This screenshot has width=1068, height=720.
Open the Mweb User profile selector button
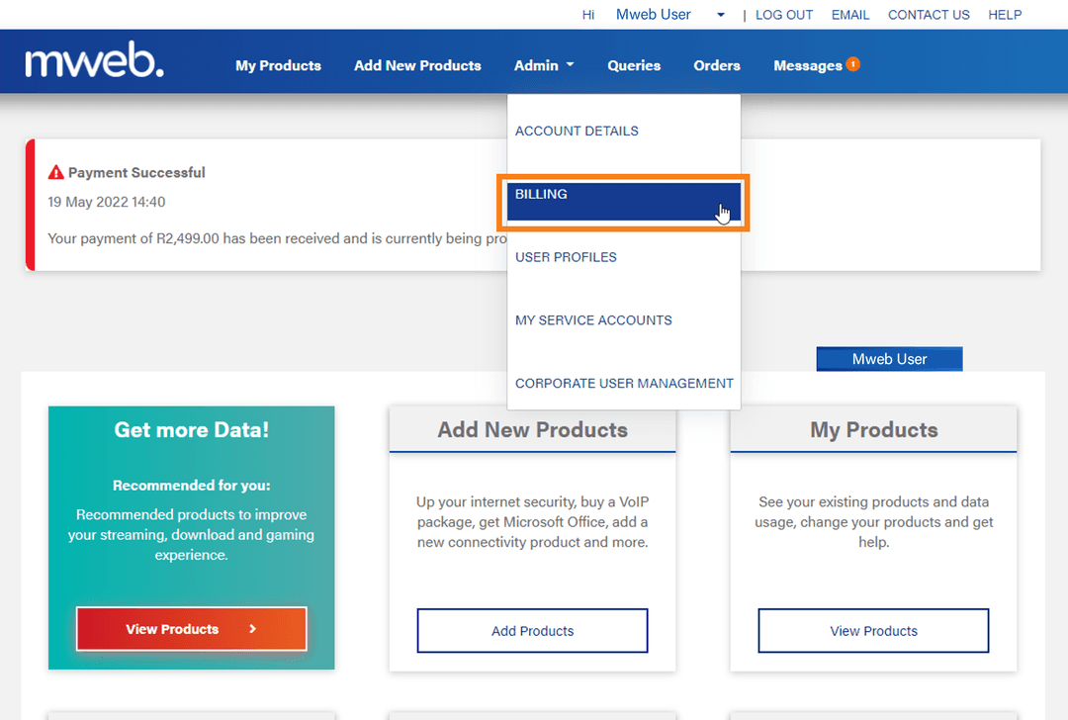tap(888, 358)
